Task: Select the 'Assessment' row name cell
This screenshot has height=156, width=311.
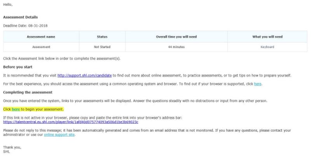Action: [x=41, y=47]
